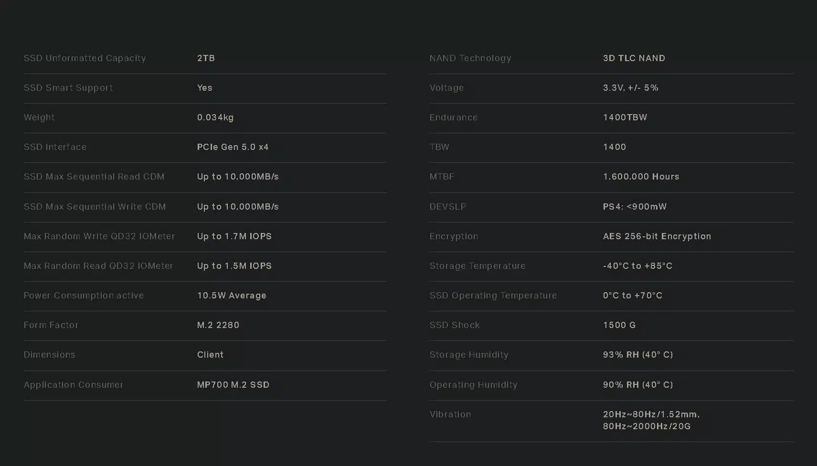This screenshot has width=817, height=466.
Task: Select the PS4: <900mW DEVSLP value
Action: click(635, 207)
